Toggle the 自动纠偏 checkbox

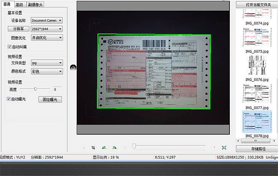coord(9,47)
